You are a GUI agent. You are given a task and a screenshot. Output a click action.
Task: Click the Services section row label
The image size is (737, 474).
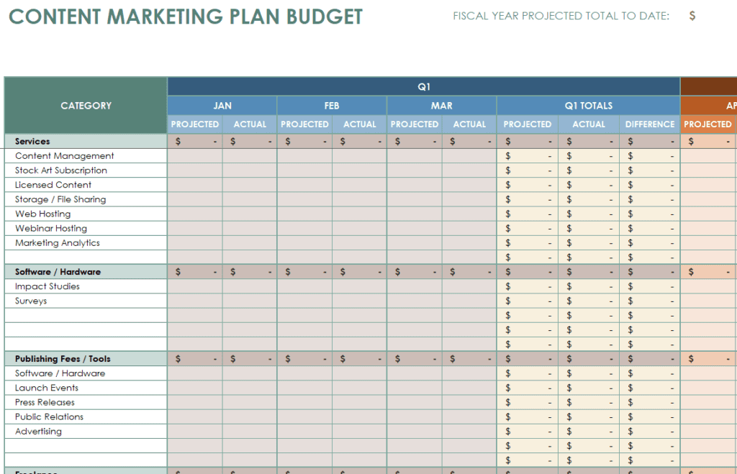coord(32,142)
